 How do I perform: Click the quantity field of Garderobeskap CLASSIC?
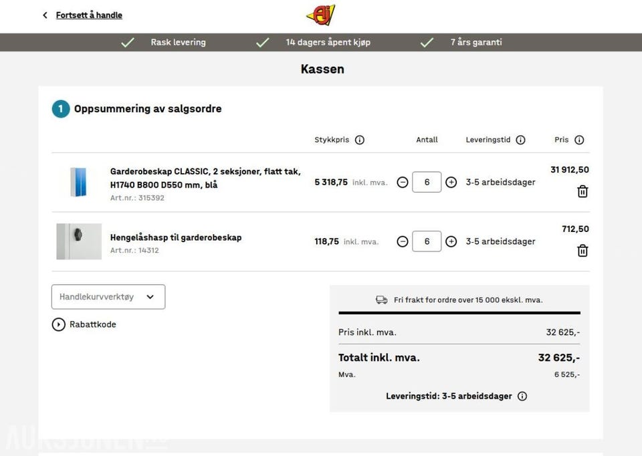point(427,182)
